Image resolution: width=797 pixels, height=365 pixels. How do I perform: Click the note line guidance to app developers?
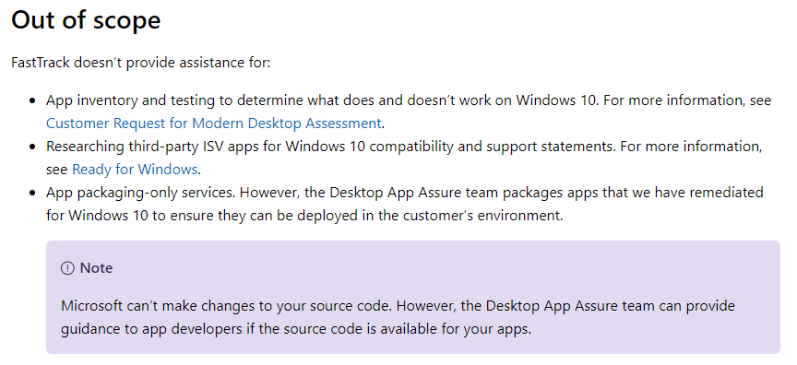point(296,329)
